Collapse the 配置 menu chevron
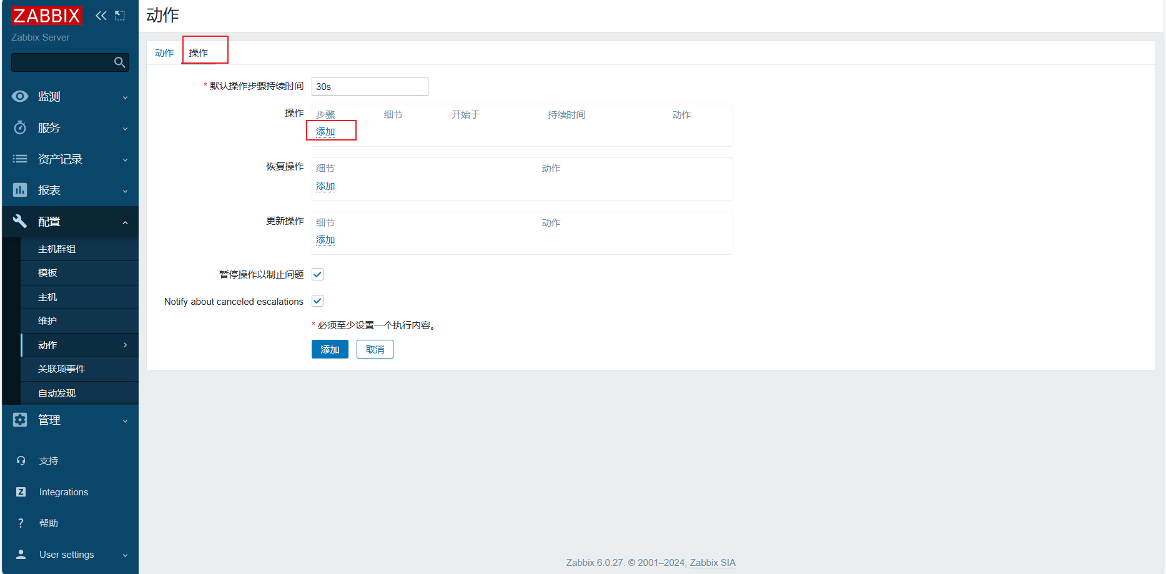1166x574 pixels. pyautogui.click(x=125, y=222)
